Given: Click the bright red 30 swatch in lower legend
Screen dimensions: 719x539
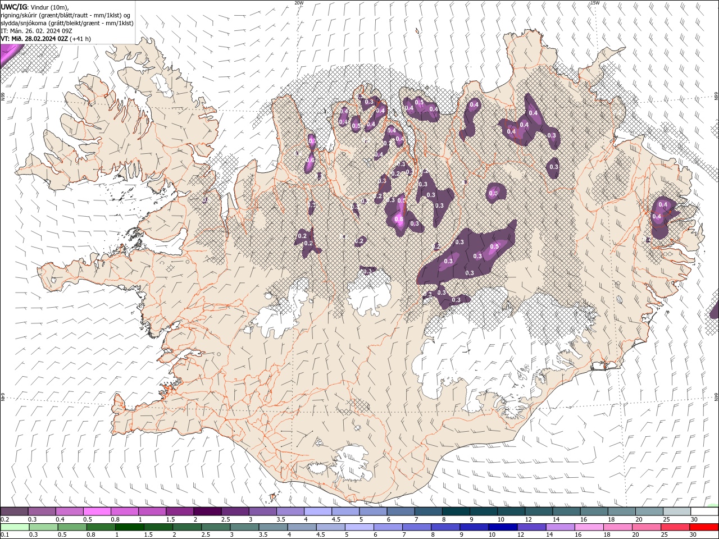Looking at the screenshot, I should (x=704, y=527).
